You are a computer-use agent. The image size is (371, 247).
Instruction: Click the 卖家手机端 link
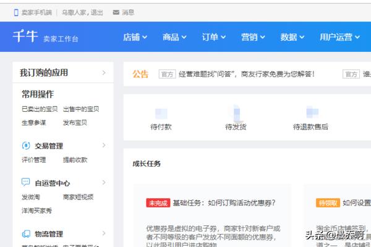(x=36, y=12)
